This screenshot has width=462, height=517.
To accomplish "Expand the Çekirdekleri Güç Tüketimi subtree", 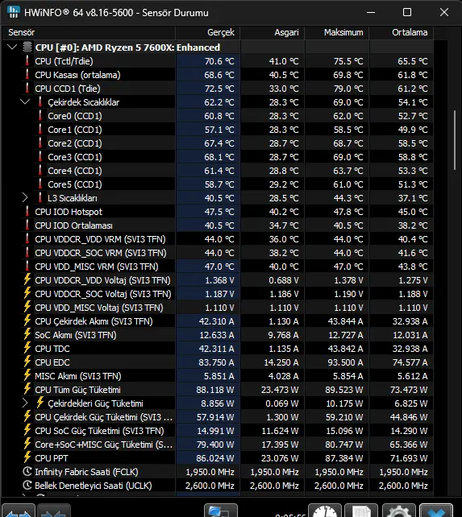I will 25,403.
